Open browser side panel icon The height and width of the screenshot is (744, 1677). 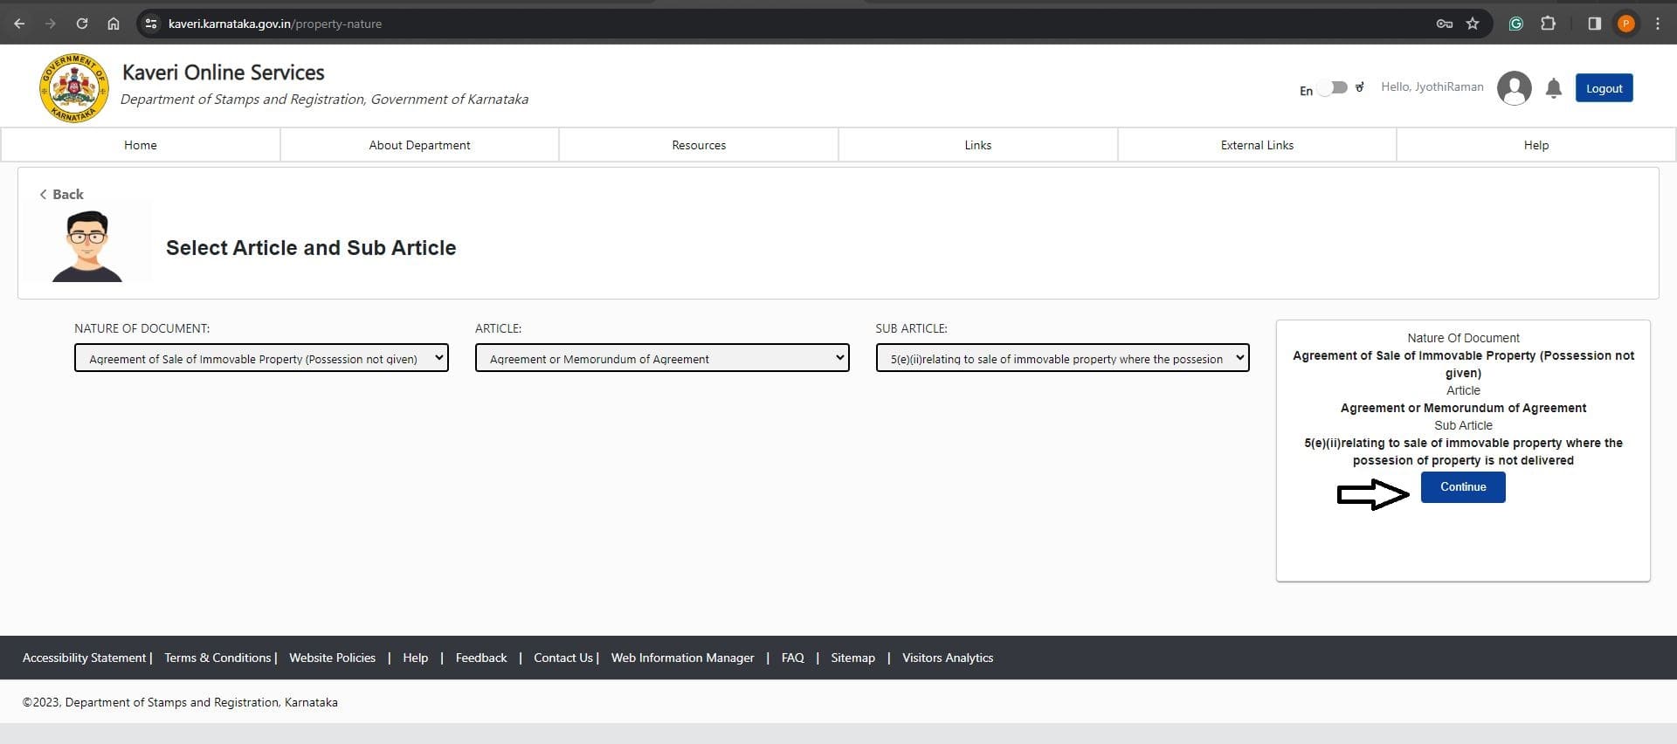1594,24
